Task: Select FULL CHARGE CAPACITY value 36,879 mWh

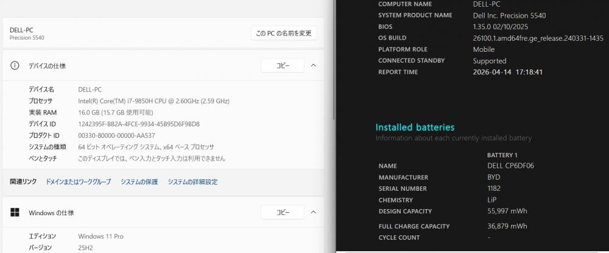Action: pyautogui.click(x=507, y=226)
